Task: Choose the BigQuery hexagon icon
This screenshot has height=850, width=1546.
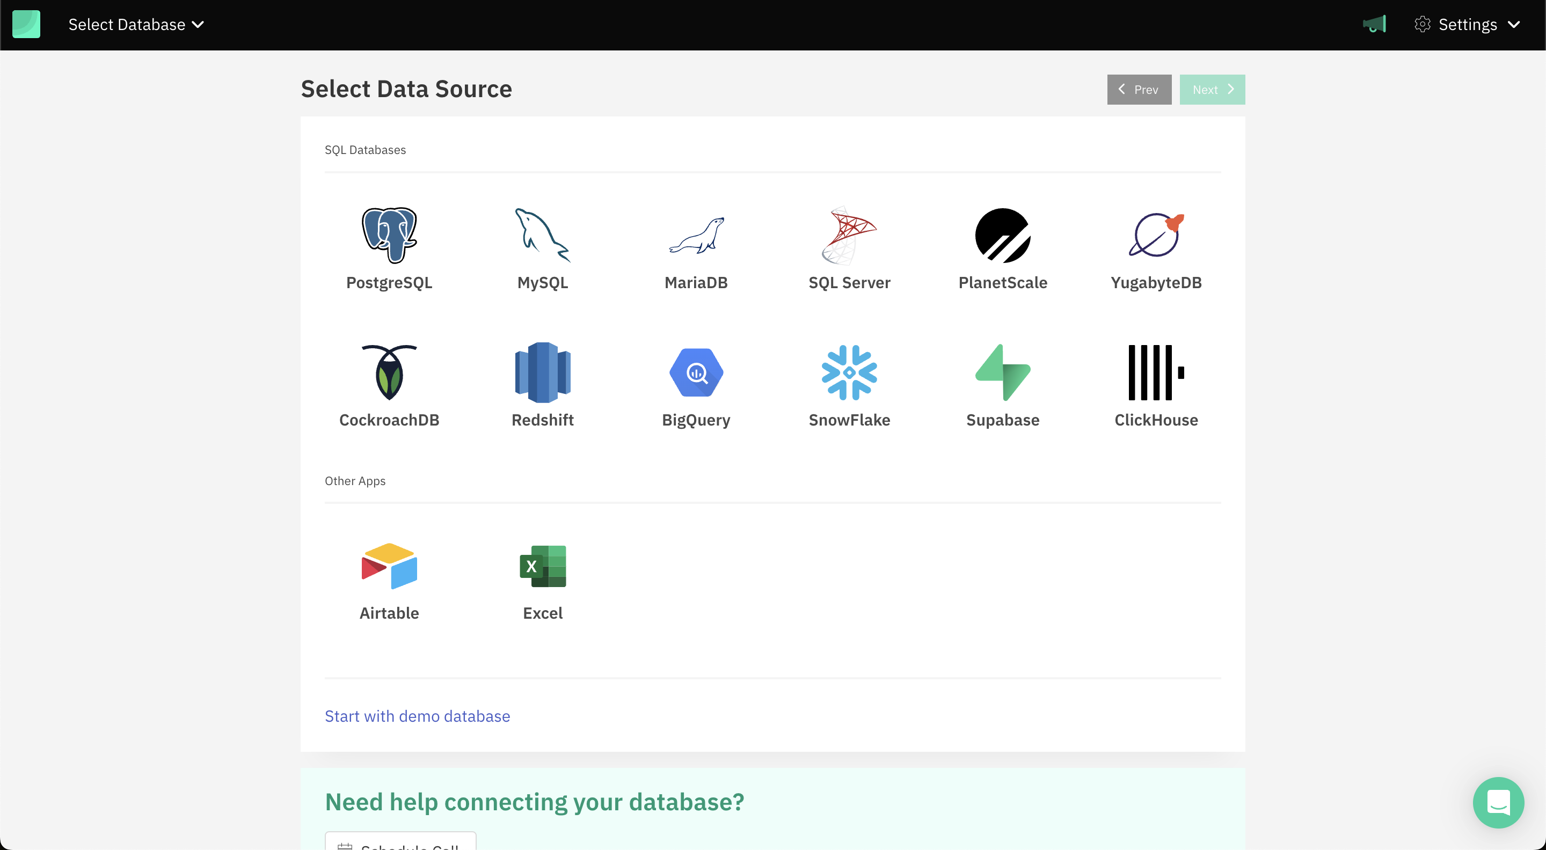Action: coord(696,372)
